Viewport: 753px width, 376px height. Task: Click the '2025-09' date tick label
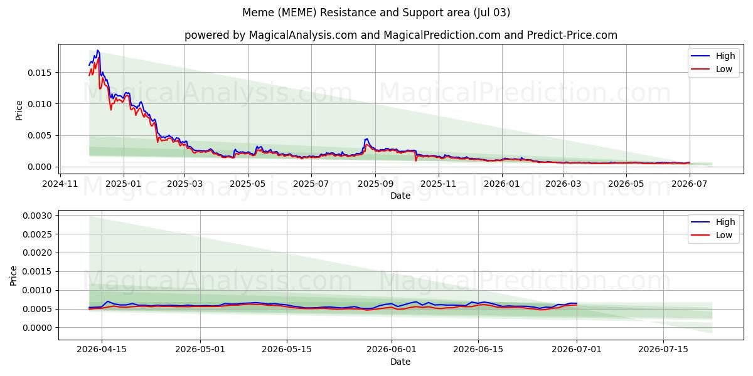coord(375,184)
